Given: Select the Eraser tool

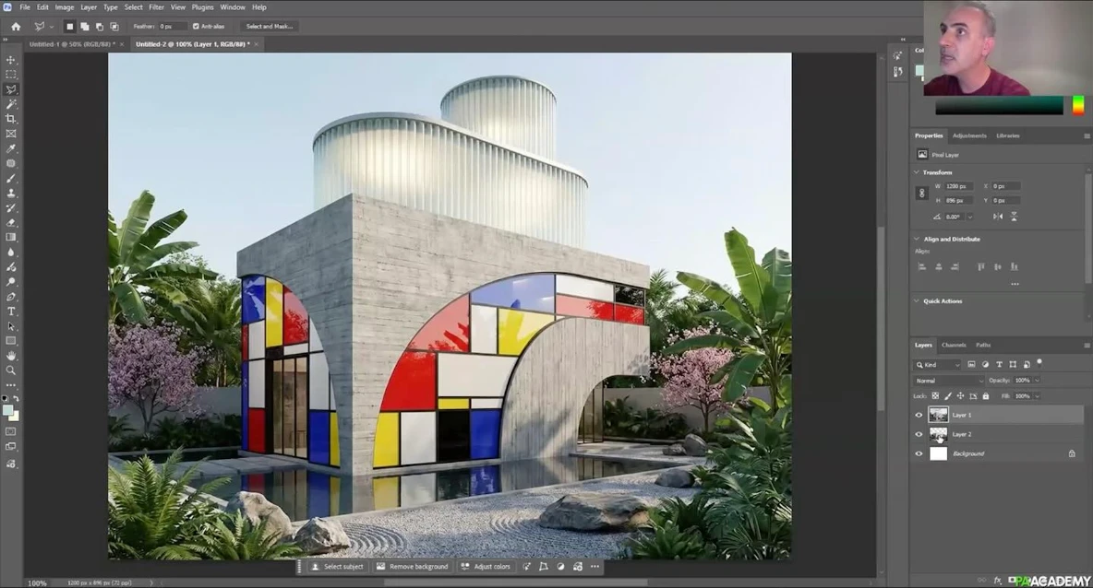Looking at the screenshot, I should coord(11,222).
